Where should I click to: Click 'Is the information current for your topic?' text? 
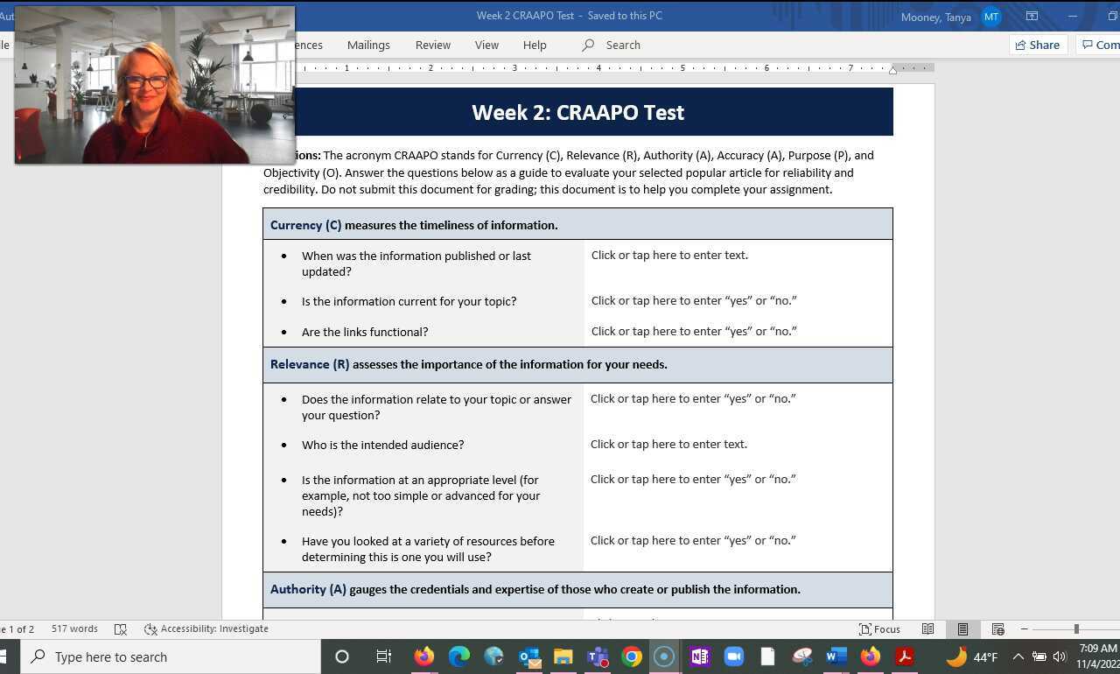point(409,301)
